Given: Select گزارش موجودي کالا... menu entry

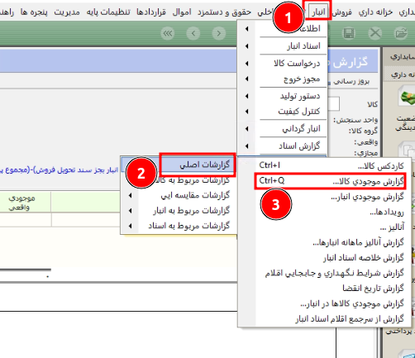Looking at the screenshot, I should [x=330, y=181].
